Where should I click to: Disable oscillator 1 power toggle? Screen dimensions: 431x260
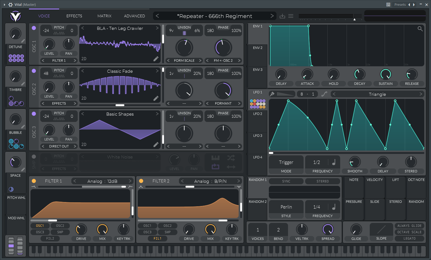coord(34,28)
